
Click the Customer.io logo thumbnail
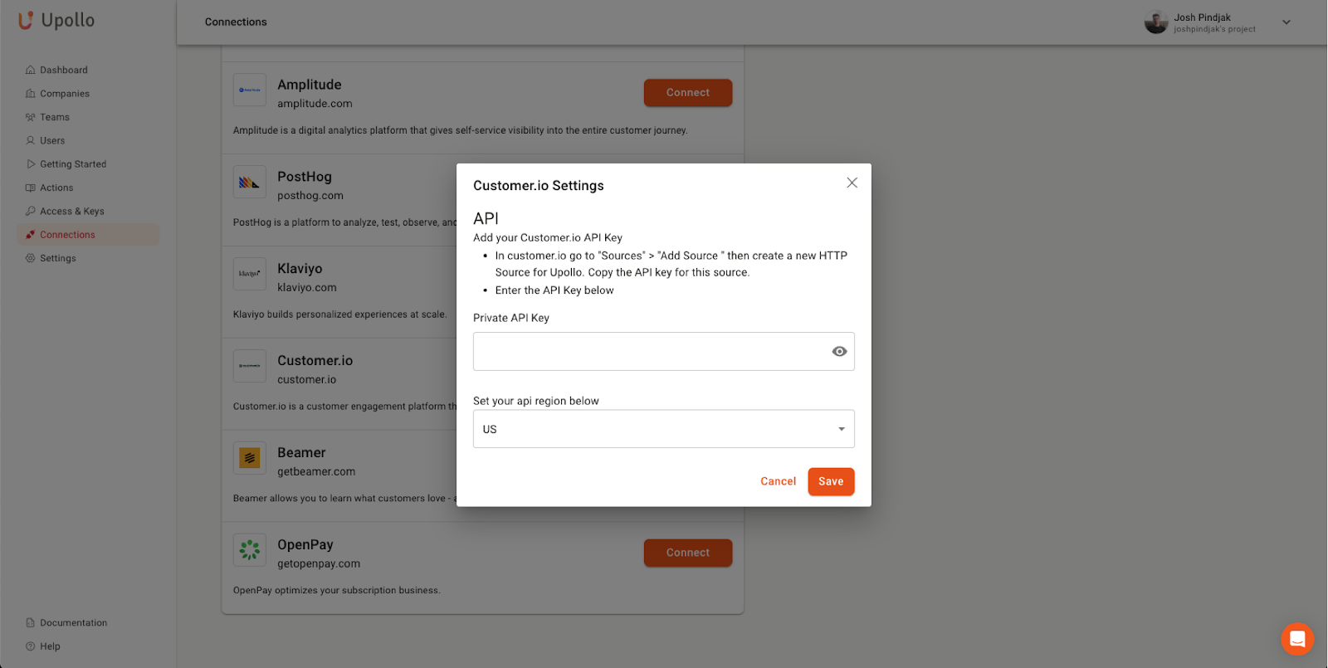pyautogui.click(x=250, y=366)
